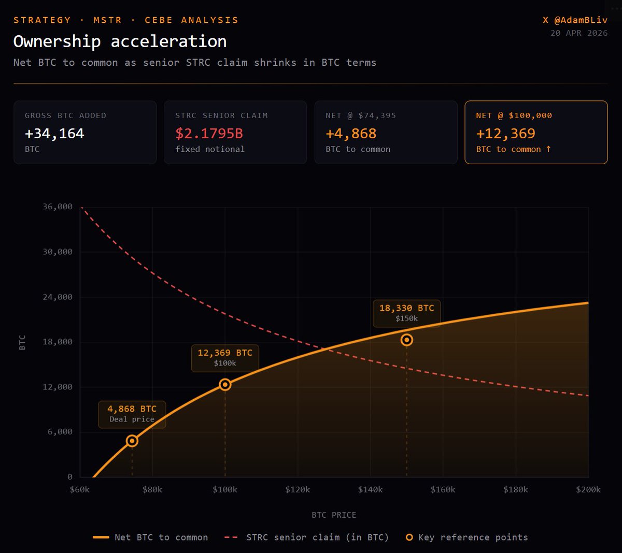Click the 4,868 BTC Deal price tooltip
The image size is (622, 553).
132,414
